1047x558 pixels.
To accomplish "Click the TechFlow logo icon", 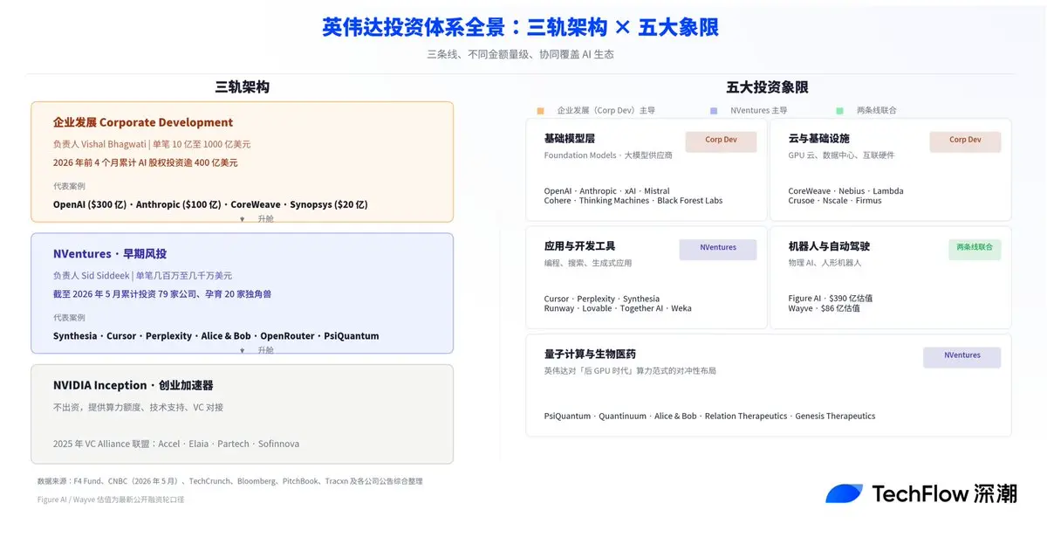I will click(845, 493).
